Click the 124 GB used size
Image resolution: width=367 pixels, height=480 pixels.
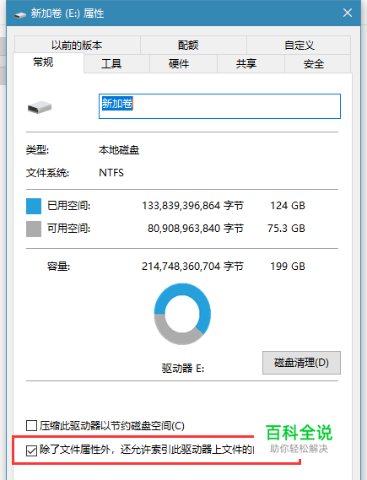point(288,205)
